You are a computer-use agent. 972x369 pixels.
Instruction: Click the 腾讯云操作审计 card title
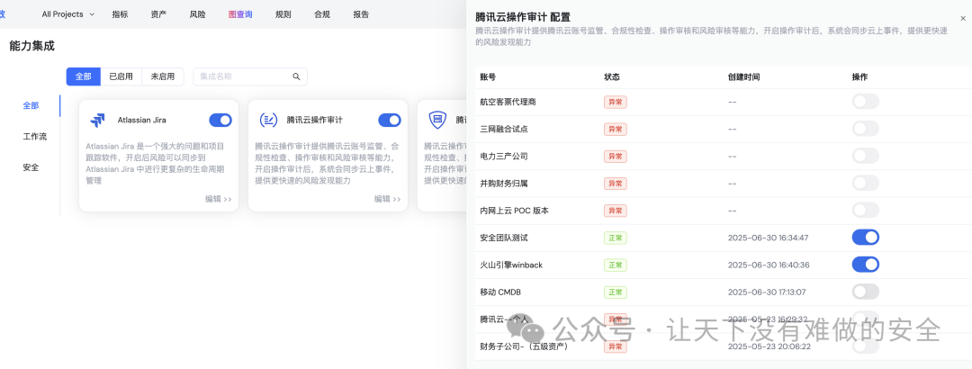[315, 121]
